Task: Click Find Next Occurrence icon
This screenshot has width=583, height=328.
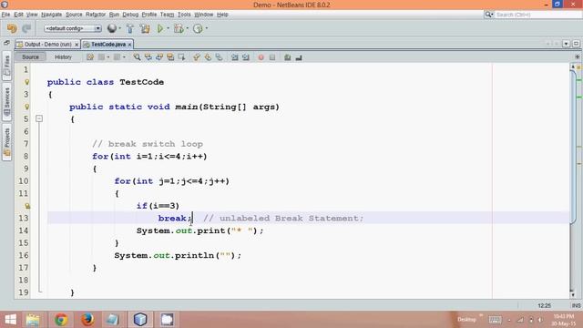Action: (x=159, y=57)
